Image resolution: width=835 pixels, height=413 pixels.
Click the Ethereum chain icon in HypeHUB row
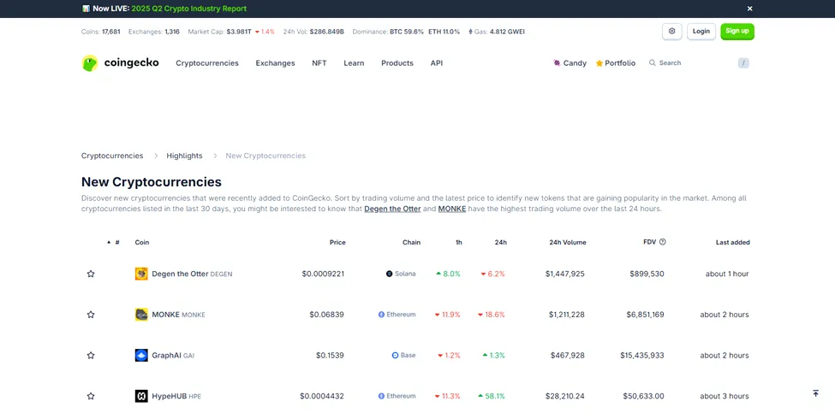381,396
